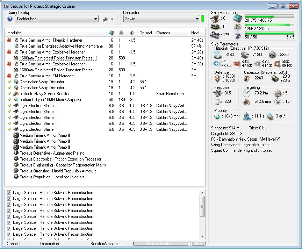The image size is (302, 249).
Task: Click the projected effects scrollbar thumb
Action: [x=202, y=206]
